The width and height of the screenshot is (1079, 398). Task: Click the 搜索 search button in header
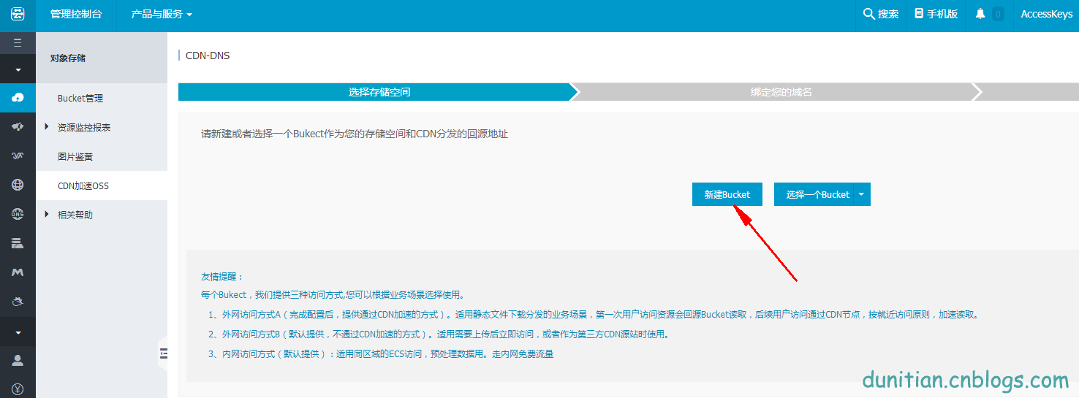(881, 15)
